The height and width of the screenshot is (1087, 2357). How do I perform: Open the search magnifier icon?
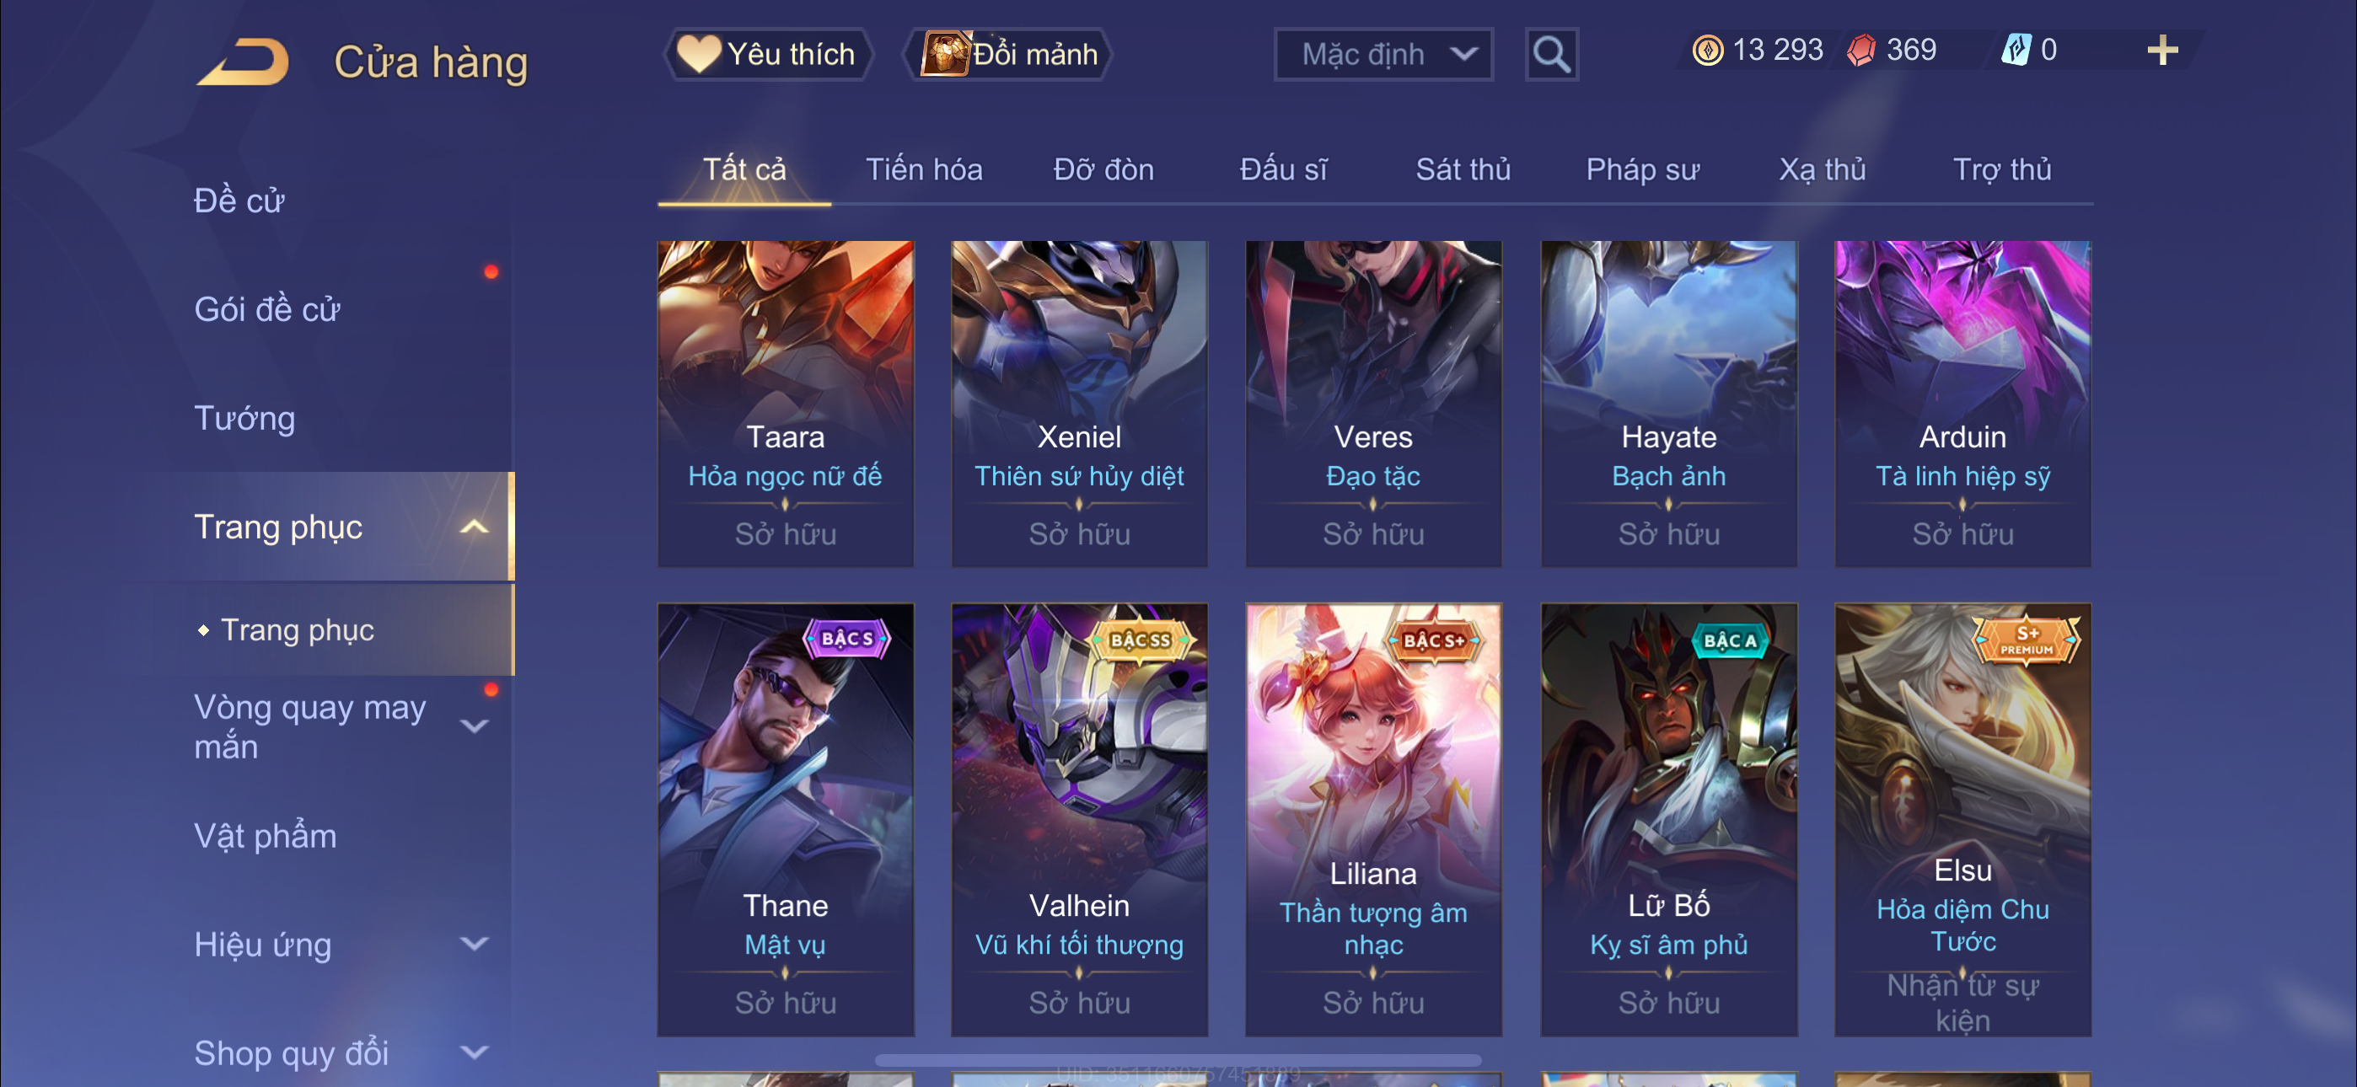[x=1551, y=55]
